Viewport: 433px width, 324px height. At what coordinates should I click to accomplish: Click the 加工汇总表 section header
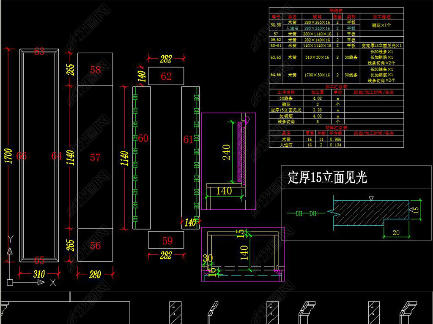[336, 86]
